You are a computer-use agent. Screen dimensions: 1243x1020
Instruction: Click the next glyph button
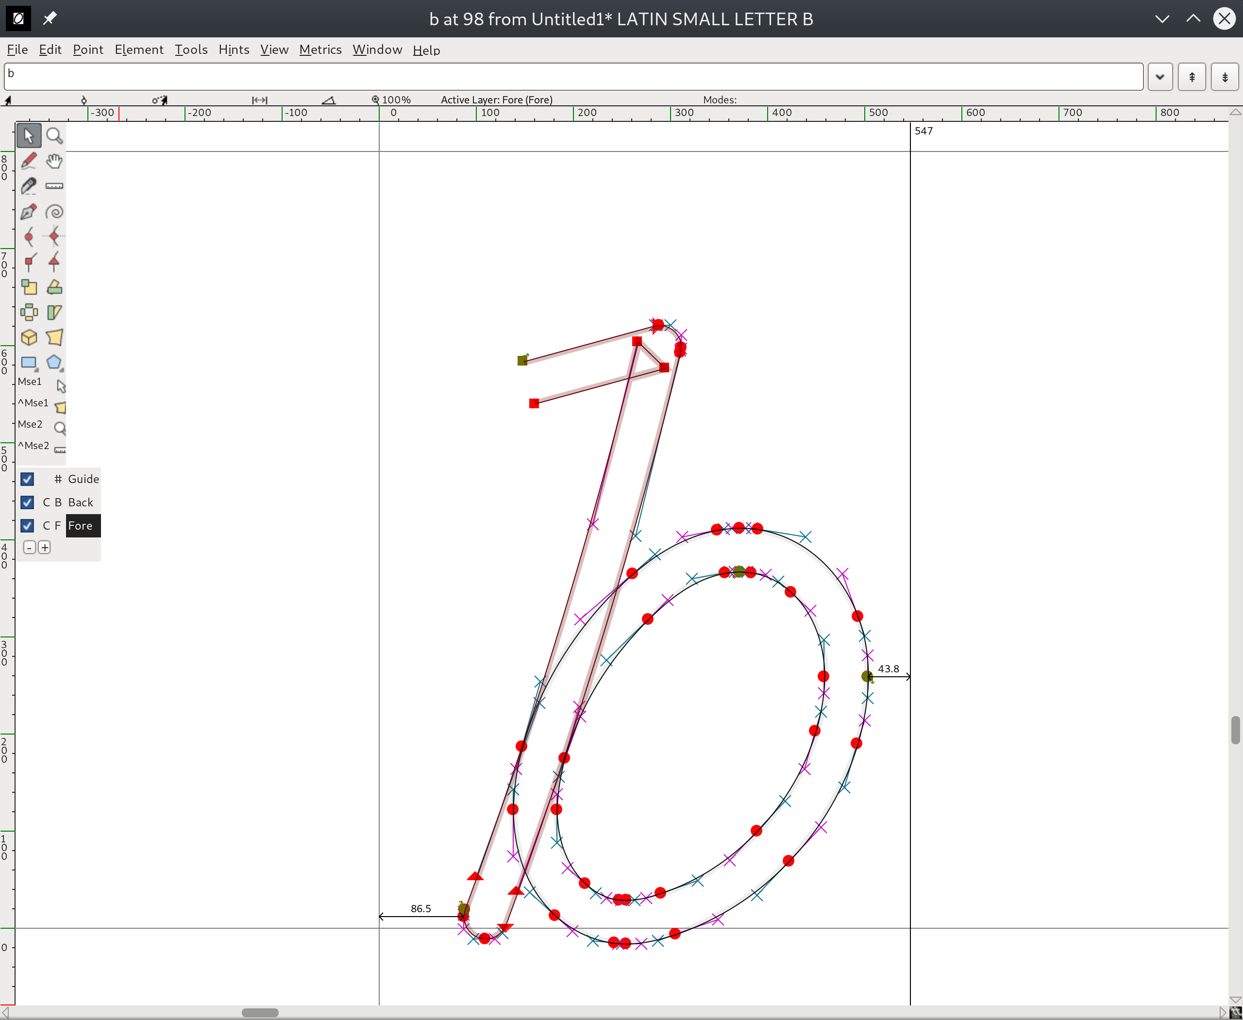[x=1225, y=76]
